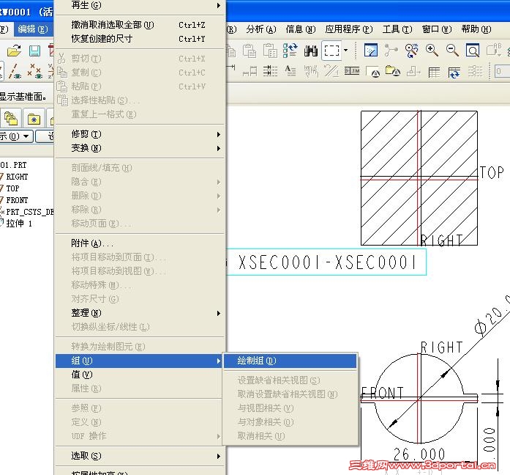Click the insert table grid icon
Image resolution: width=510 pixels, height=475 pixels.
pos(434,72)
